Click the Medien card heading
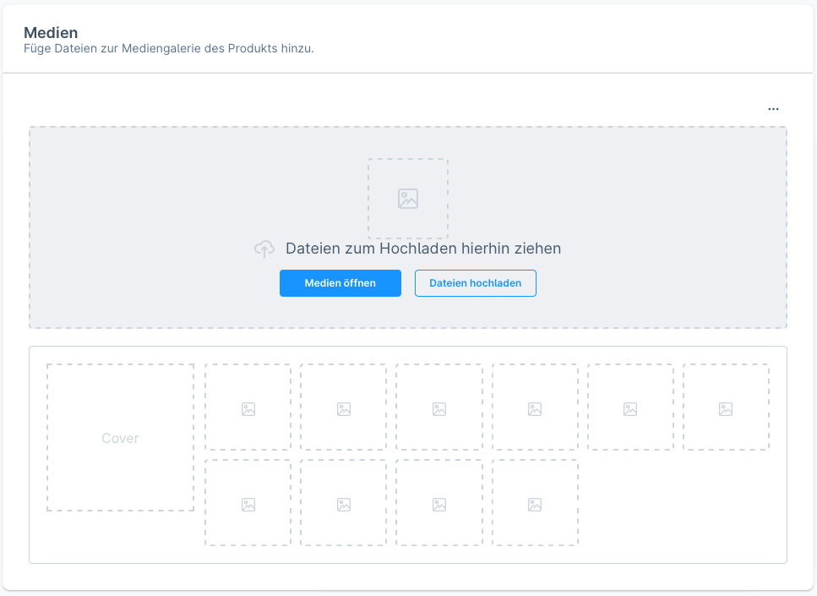817x596 pixels. click(x=51, y=33)
